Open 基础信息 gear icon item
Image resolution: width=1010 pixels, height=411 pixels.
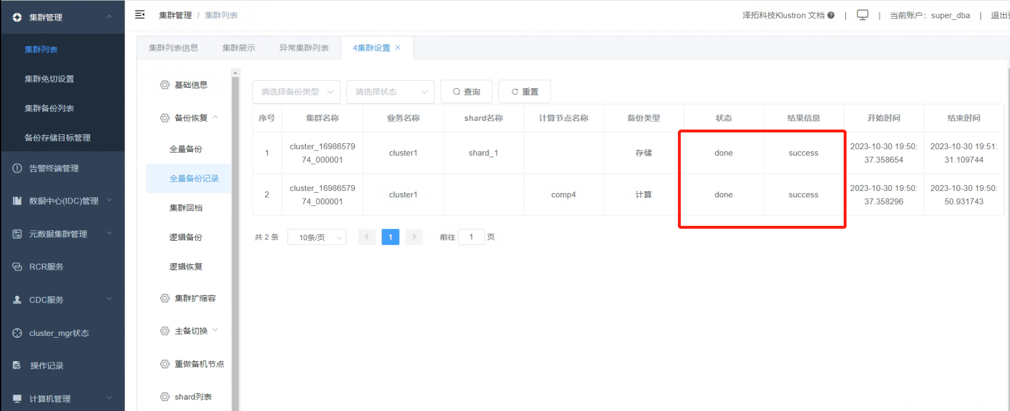pos(165,85)
